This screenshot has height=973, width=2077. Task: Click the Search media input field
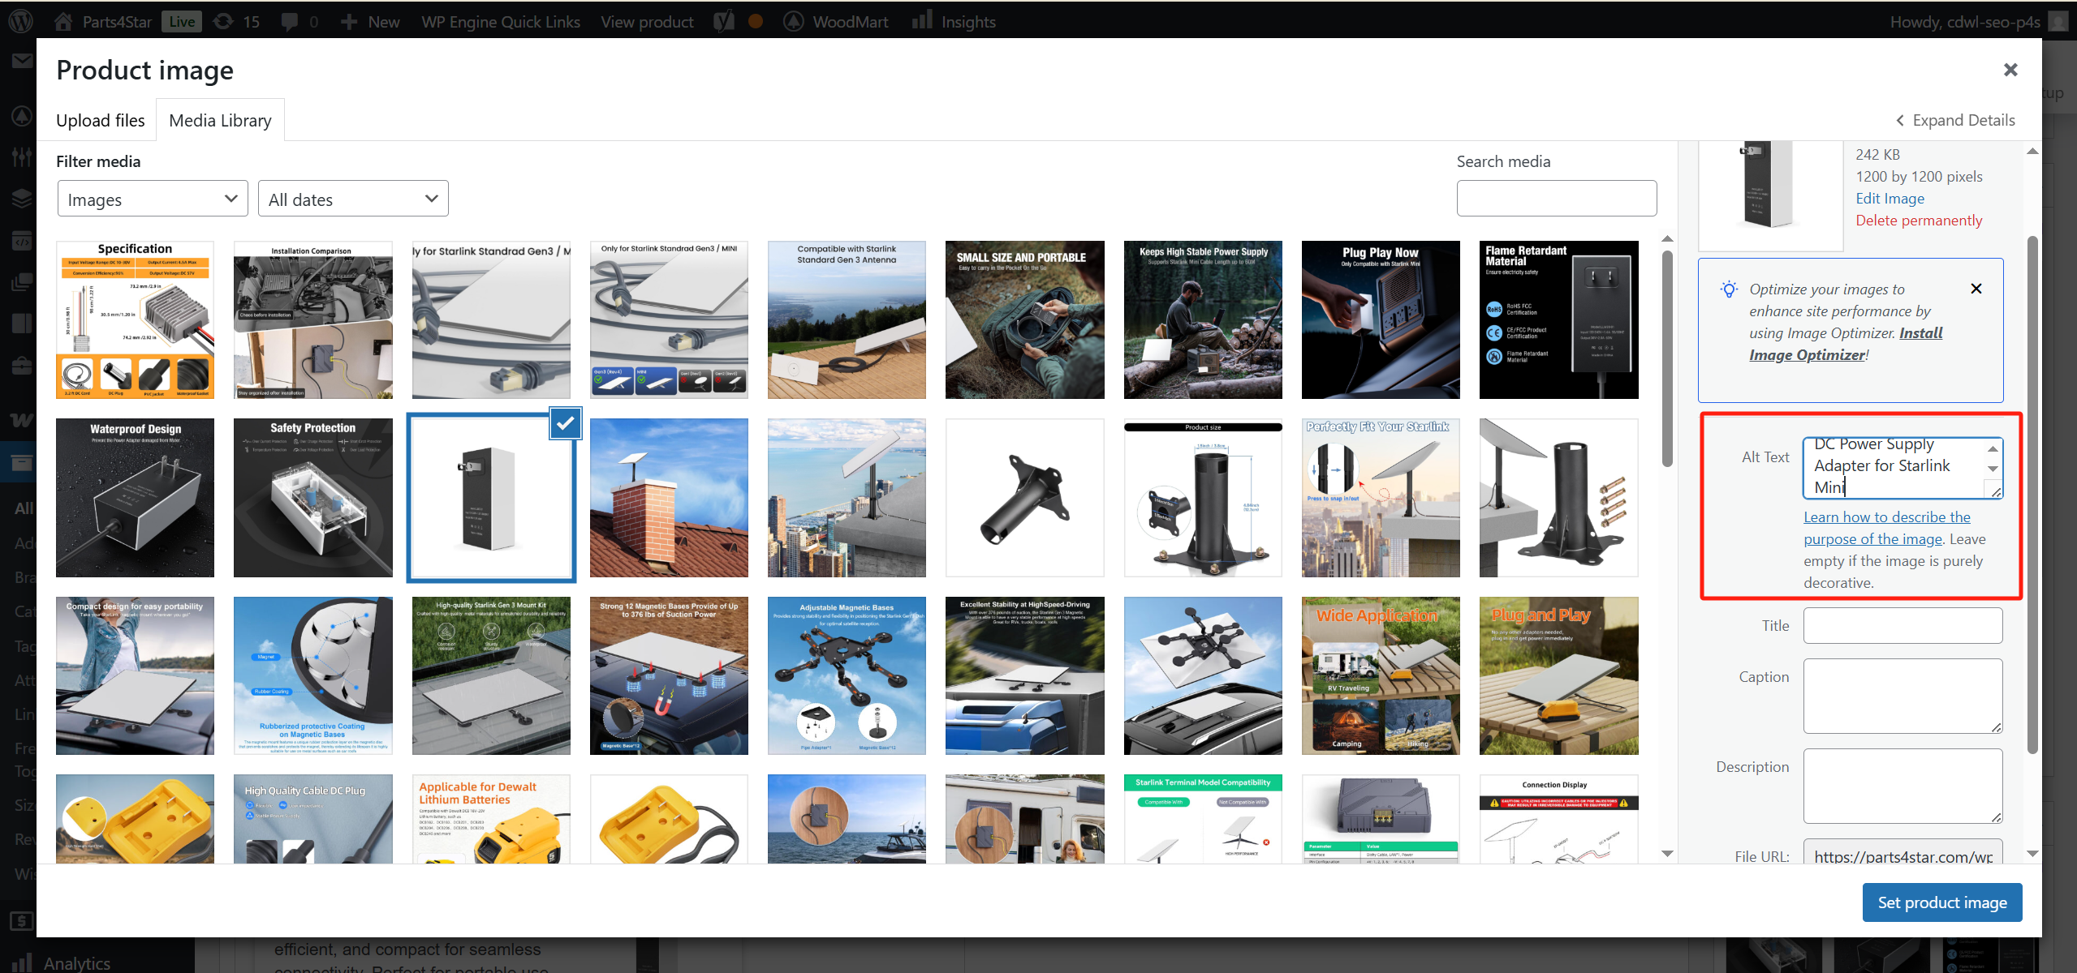pos(1556,199)
